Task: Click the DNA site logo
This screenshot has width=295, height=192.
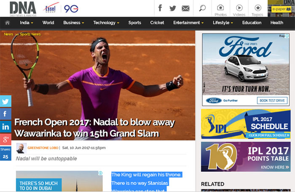Action: point(23,9)
